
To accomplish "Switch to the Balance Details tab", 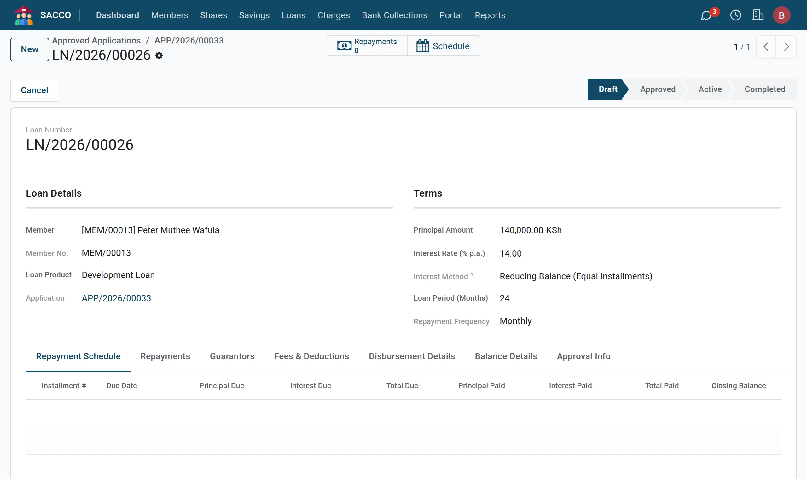I will [506, 356].
